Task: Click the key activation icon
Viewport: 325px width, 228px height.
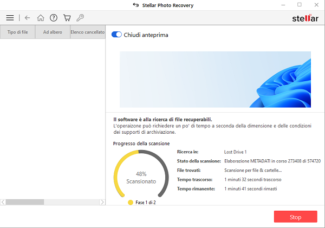Action: pyautogui.click(x=80, y=18)
